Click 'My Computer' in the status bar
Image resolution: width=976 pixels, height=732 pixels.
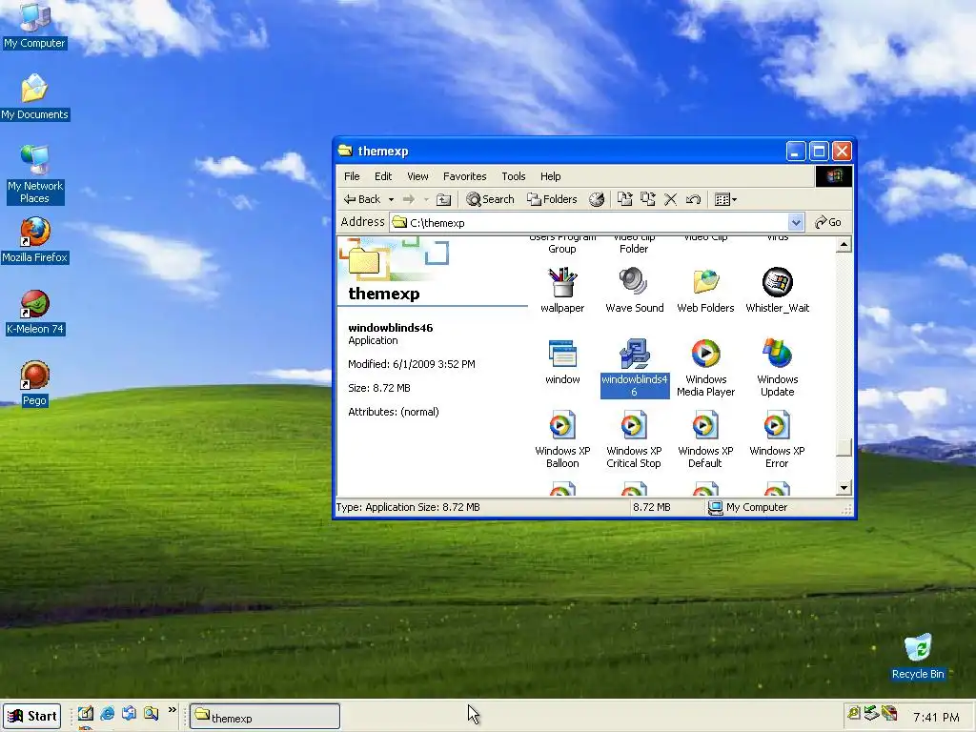click(747, 507)
